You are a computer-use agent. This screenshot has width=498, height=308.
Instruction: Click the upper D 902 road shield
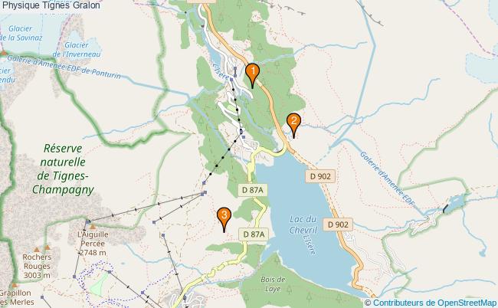pyautogui.click(x=320, y=176)
